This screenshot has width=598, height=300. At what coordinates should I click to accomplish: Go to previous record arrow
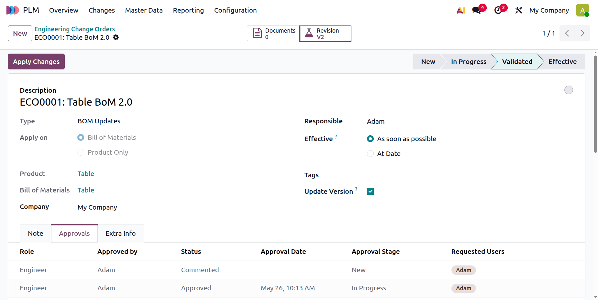[x=567, y=33]
